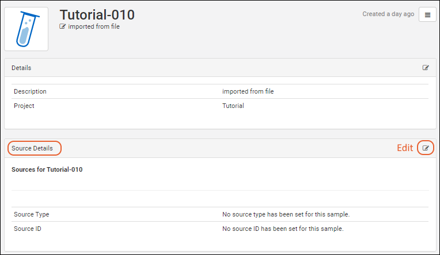Click the test tube sample icon
Viewport: 440px width, 255px height.
[x=26, y=29]
